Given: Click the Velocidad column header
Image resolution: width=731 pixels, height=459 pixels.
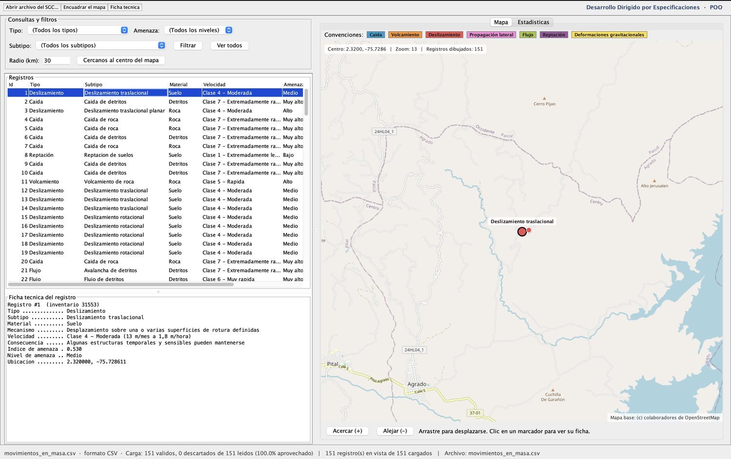Looking at the screenshot, I should [x=242, y=84].
